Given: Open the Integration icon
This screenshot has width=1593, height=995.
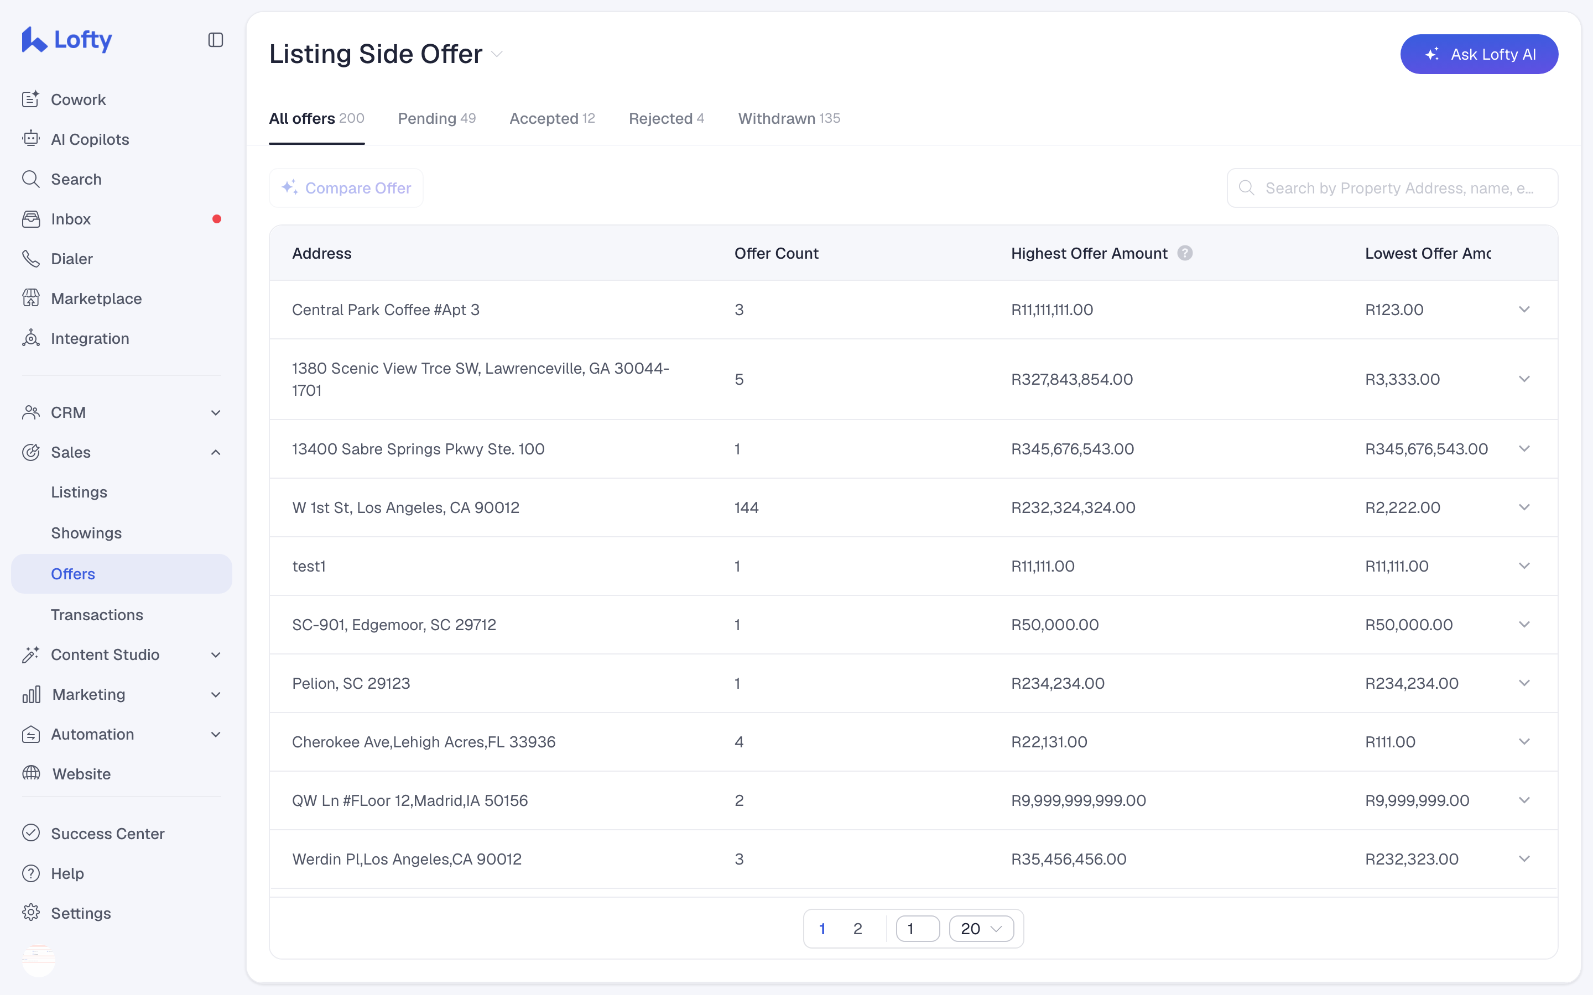Looking at the screenshot, I should tap(31, 338).
